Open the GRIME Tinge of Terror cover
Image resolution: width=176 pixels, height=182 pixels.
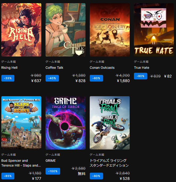[x=66, y=123]
